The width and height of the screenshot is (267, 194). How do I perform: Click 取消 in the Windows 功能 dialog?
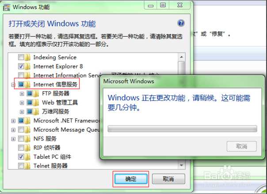click(x=168, y=179)
